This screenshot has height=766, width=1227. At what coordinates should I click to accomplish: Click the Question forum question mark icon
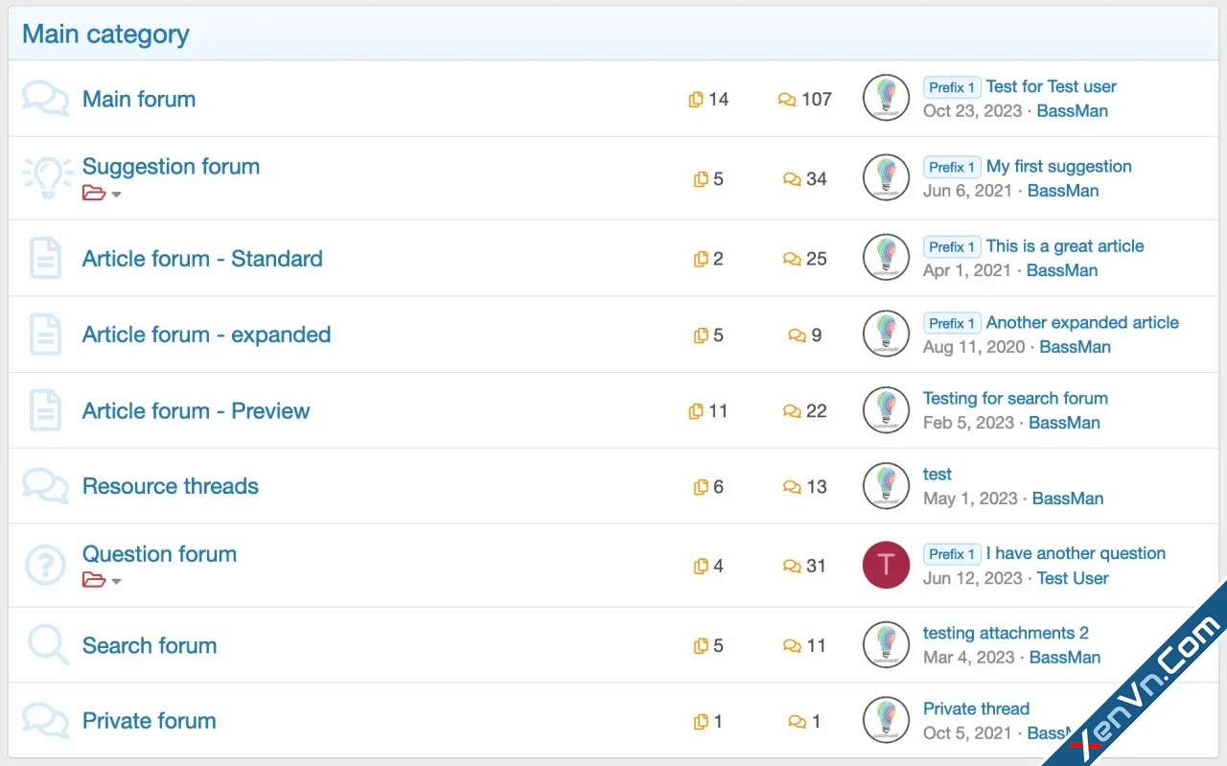[45, 566]
